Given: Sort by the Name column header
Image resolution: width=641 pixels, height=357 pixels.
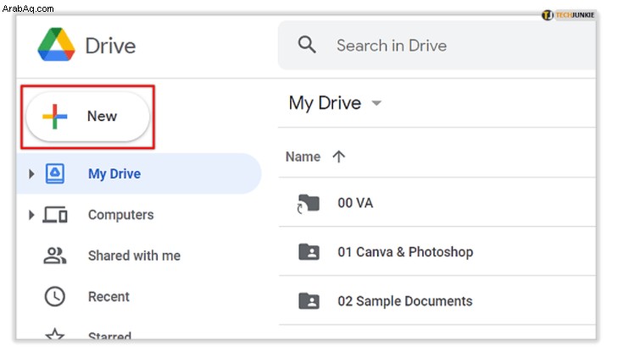Looking at the screenshot, I should [303, 157].
